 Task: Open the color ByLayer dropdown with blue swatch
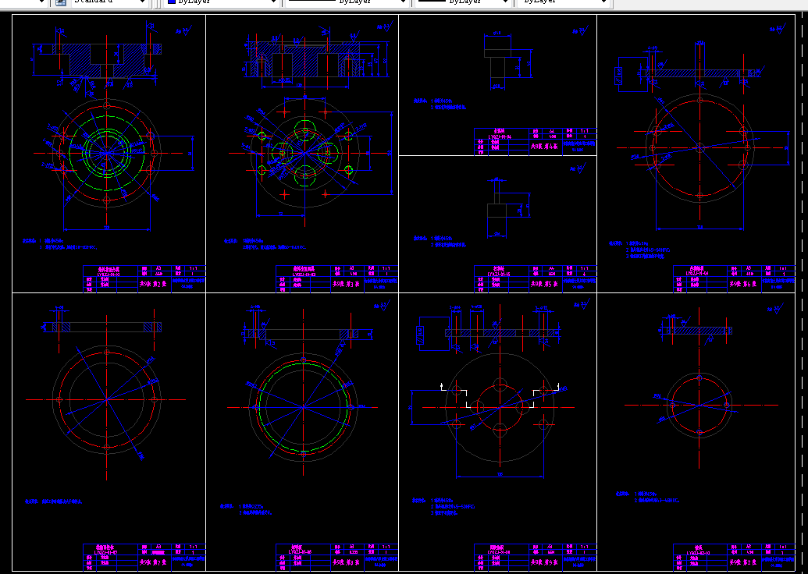(222, 2)
